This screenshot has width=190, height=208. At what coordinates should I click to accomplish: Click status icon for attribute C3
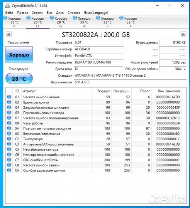pyautogui.click(x=9, y=144)
